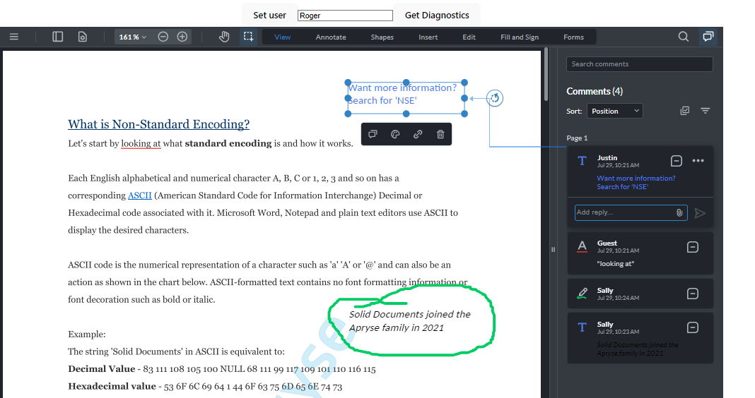Enable multi-select for comments
Image resolution: width=755 pixels, height=398 pixels.
pyautogui.click(x=685, y=111)
